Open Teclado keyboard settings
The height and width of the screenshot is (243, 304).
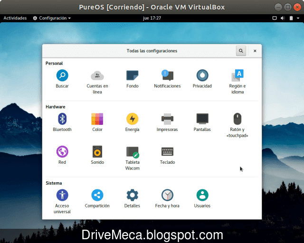tap(167, 155)
